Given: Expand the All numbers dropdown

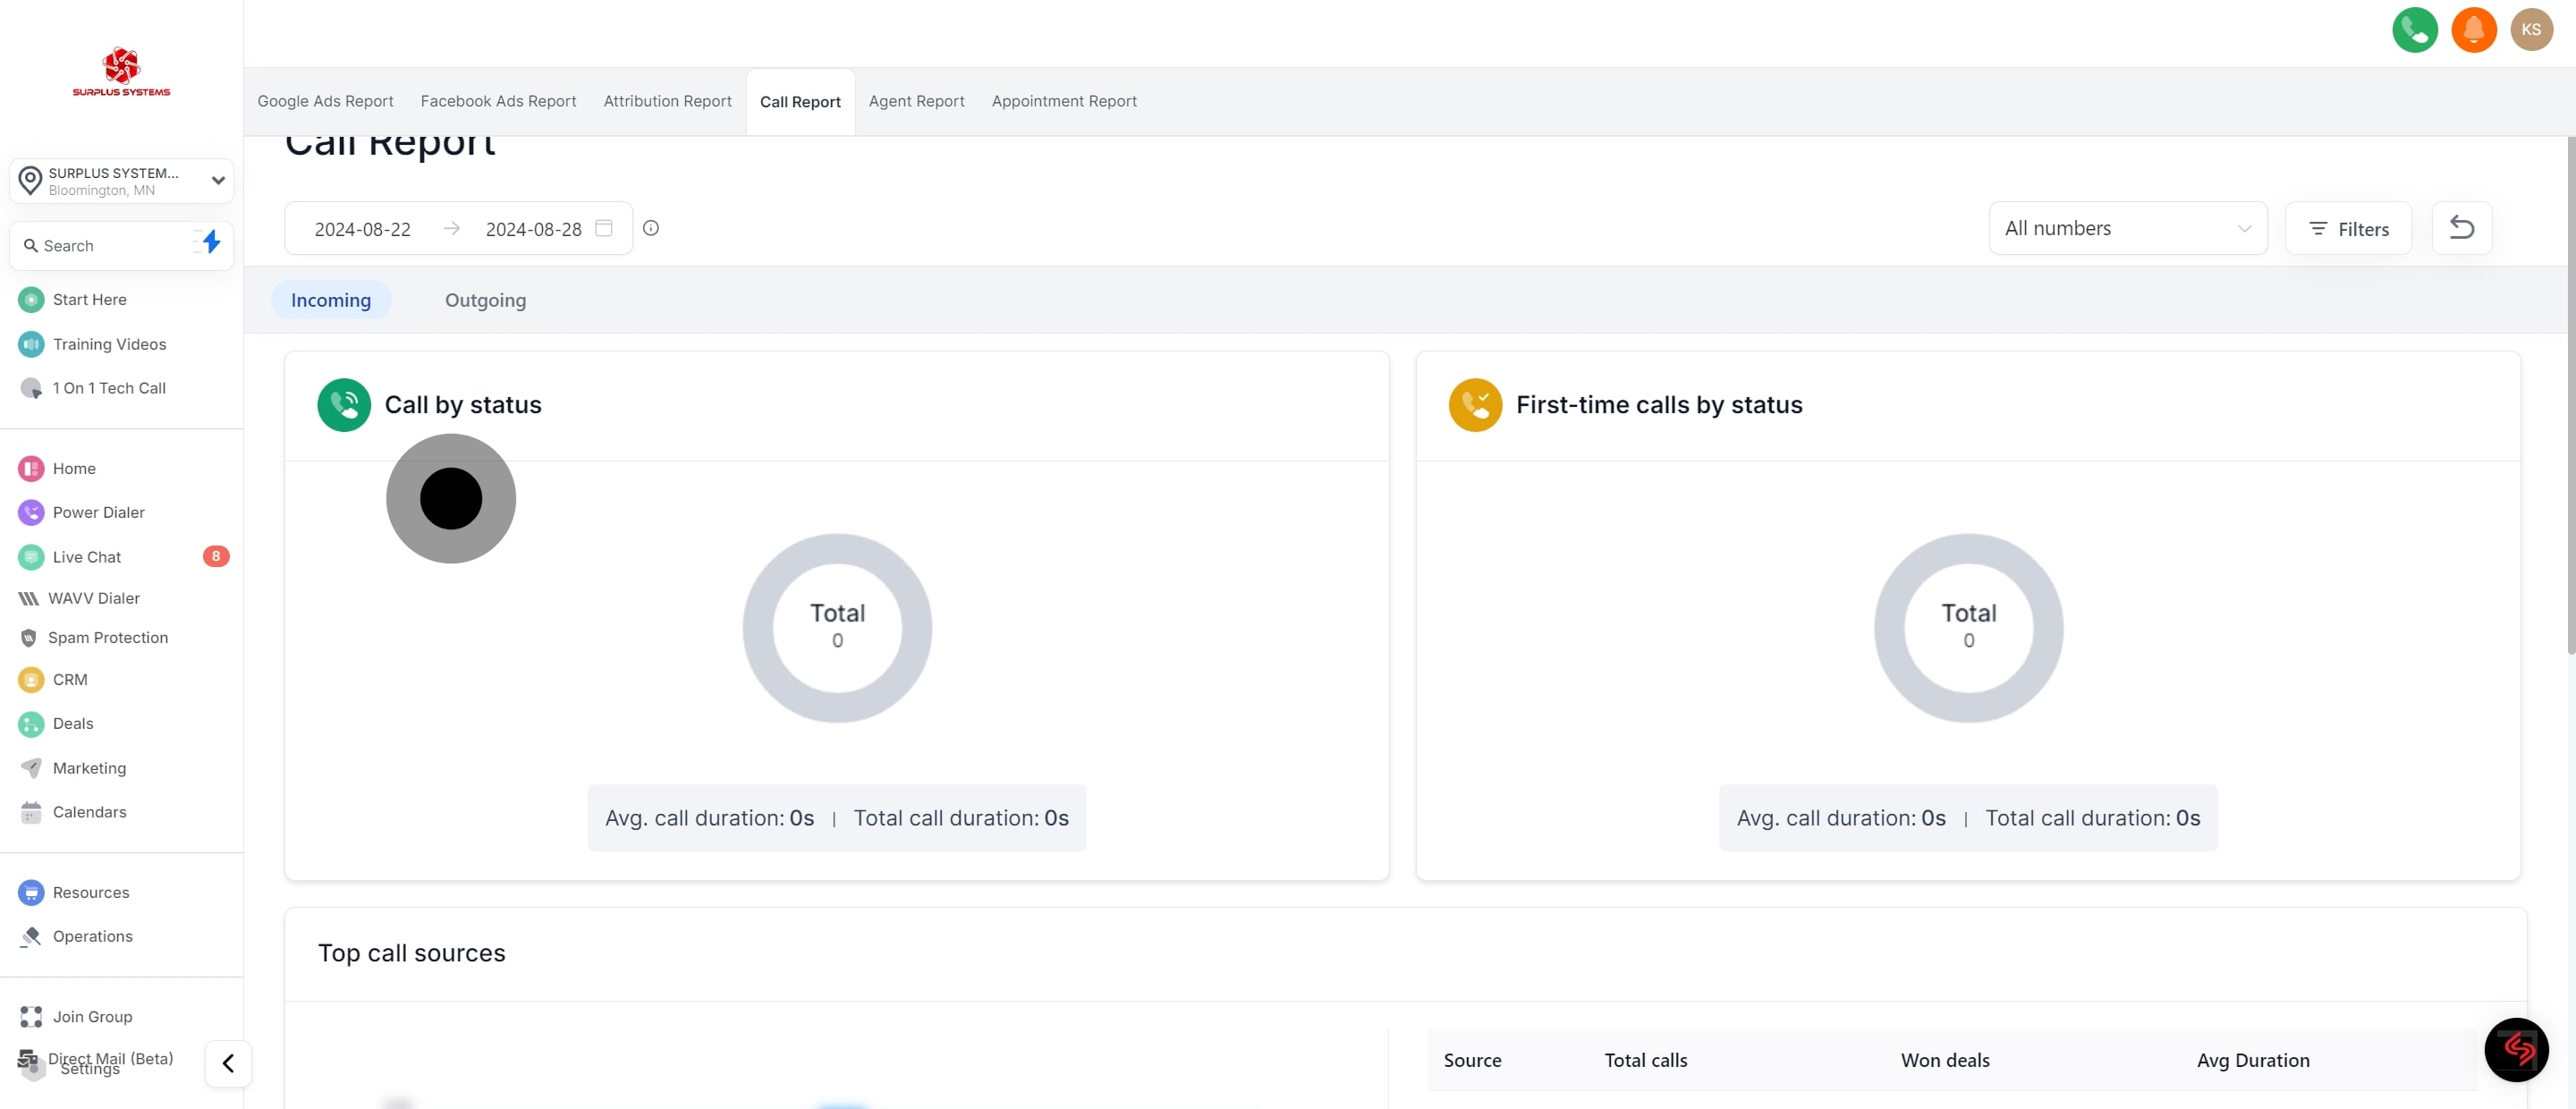Looking at the screenshot, I should 2127,228.
